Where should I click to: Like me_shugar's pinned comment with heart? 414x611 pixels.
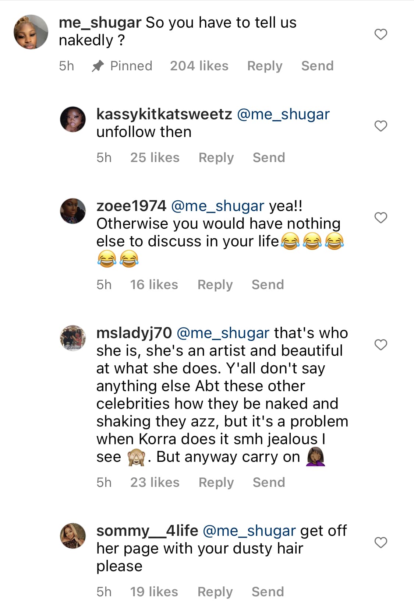[x=381, y=34]
